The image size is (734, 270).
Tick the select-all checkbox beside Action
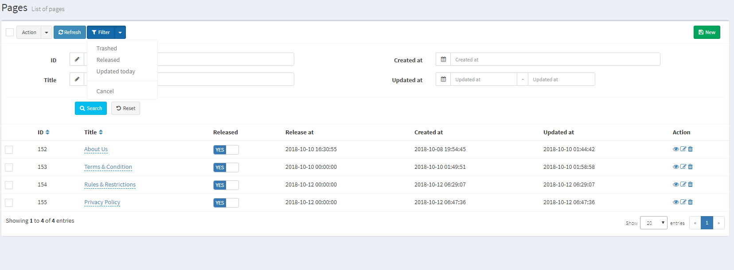click(x=10, y=32)
